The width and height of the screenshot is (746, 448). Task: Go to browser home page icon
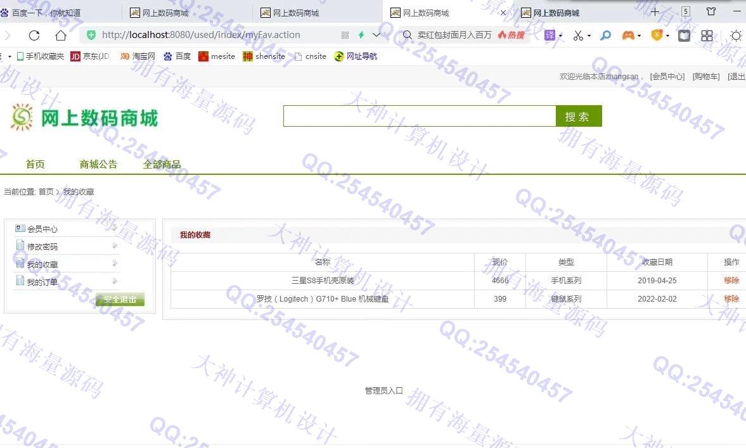[61, 35]
